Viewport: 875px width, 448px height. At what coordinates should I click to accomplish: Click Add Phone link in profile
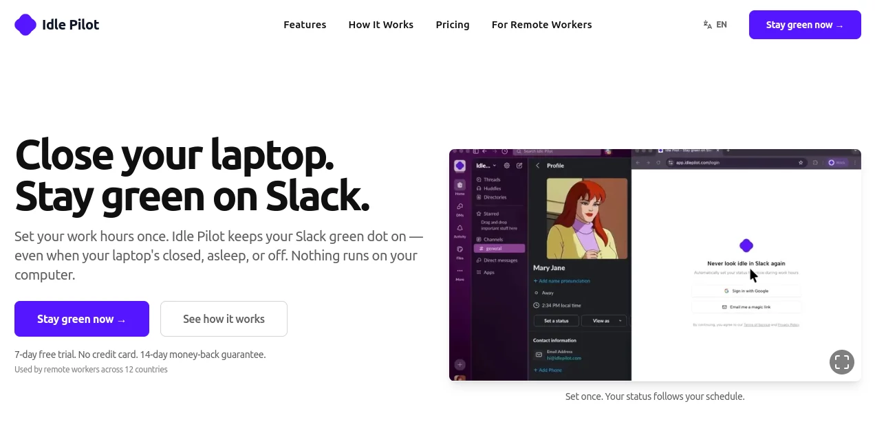tap(548, 370)
